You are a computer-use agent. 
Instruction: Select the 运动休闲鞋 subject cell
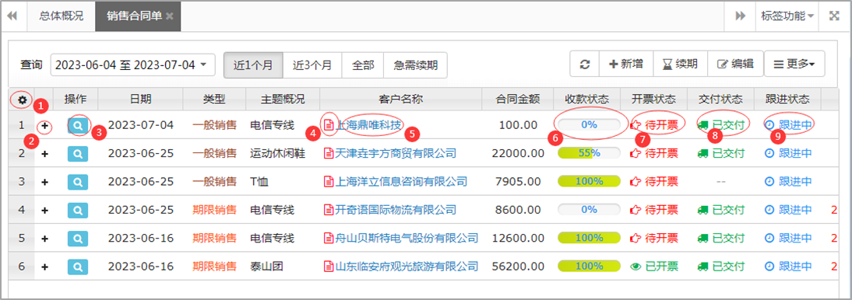click(277, 154)
